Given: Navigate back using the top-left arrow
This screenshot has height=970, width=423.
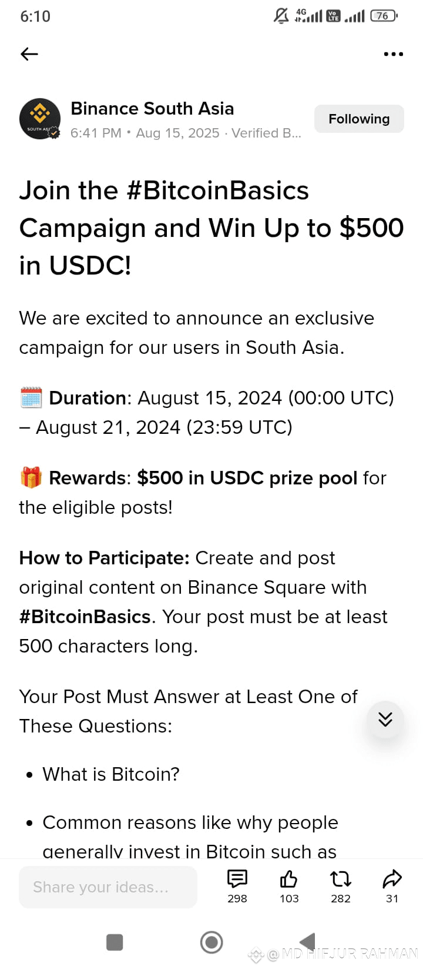Looking at the screenshot, I should pos(28,53).
